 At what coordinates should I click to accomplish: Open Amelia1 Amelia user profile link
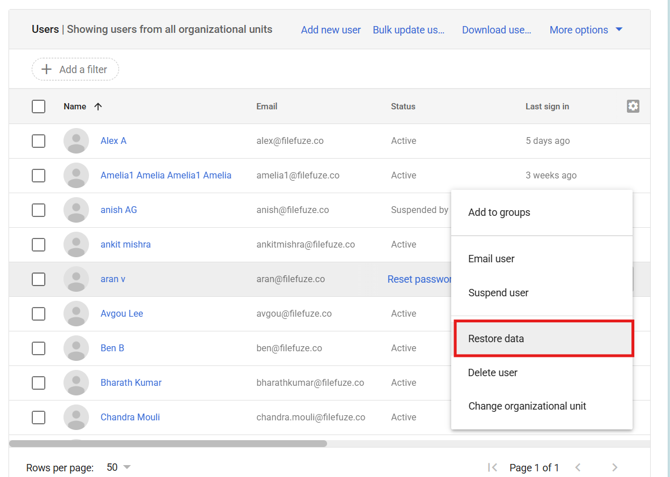pos(166,175)
